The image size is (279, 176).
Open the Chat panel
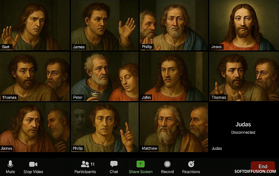tap(114, 167)
